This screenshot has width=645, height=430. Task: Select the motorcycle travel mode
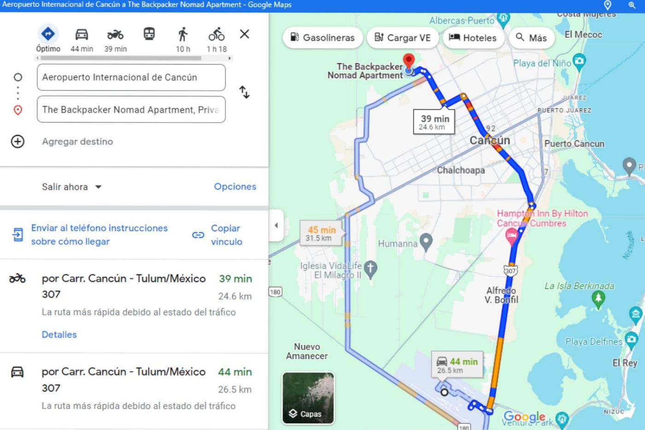click(x=115, y=39)
